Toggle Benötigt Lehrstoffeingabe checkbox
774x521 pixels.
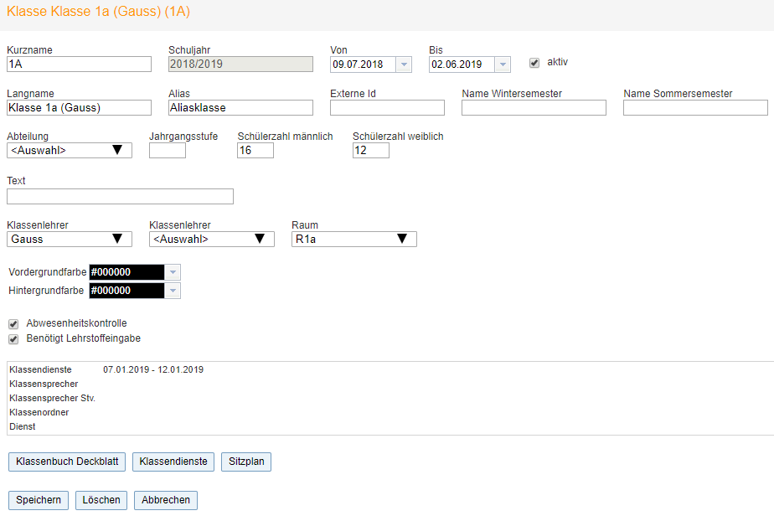click(13, 339)
